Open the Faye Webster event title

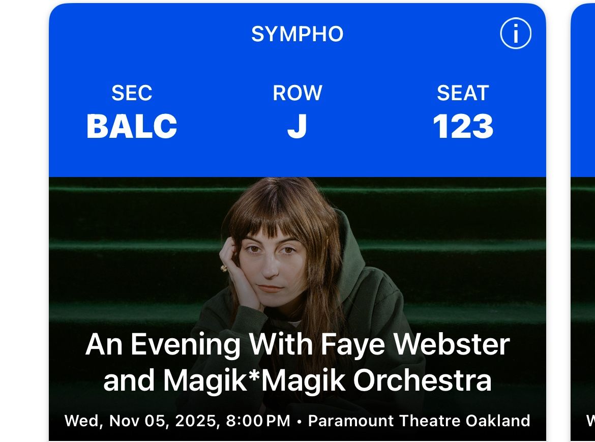click(297, 344)
